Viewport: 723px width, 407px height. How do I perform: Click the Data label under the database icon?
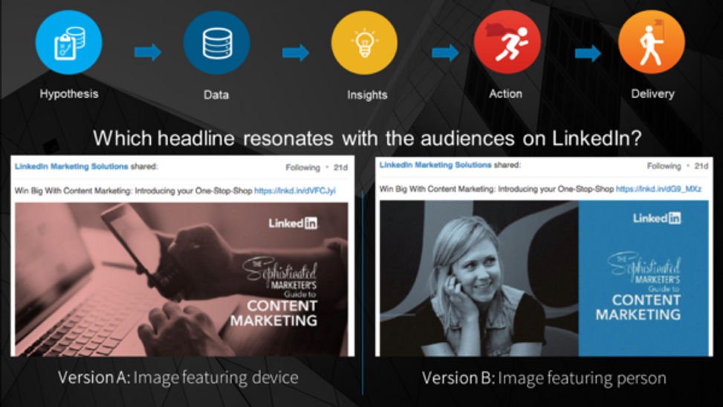coord(216,95)
